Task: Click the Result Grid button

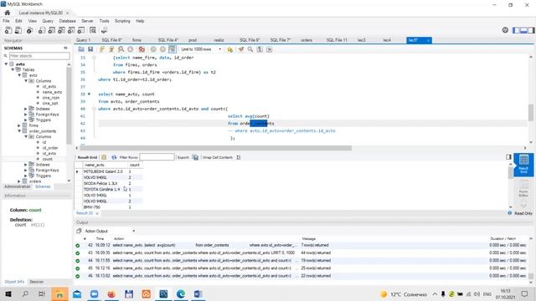Action: 87,157
